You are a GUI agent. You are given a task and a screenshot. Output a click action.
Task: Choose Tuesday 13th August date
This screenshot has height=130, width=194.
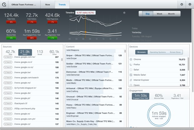pos(142,36)
